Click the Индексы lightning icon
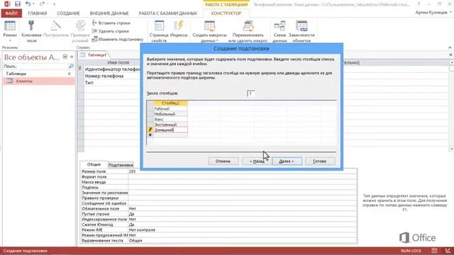The width and height of the screenshot is (454, 255). point(179,30)
